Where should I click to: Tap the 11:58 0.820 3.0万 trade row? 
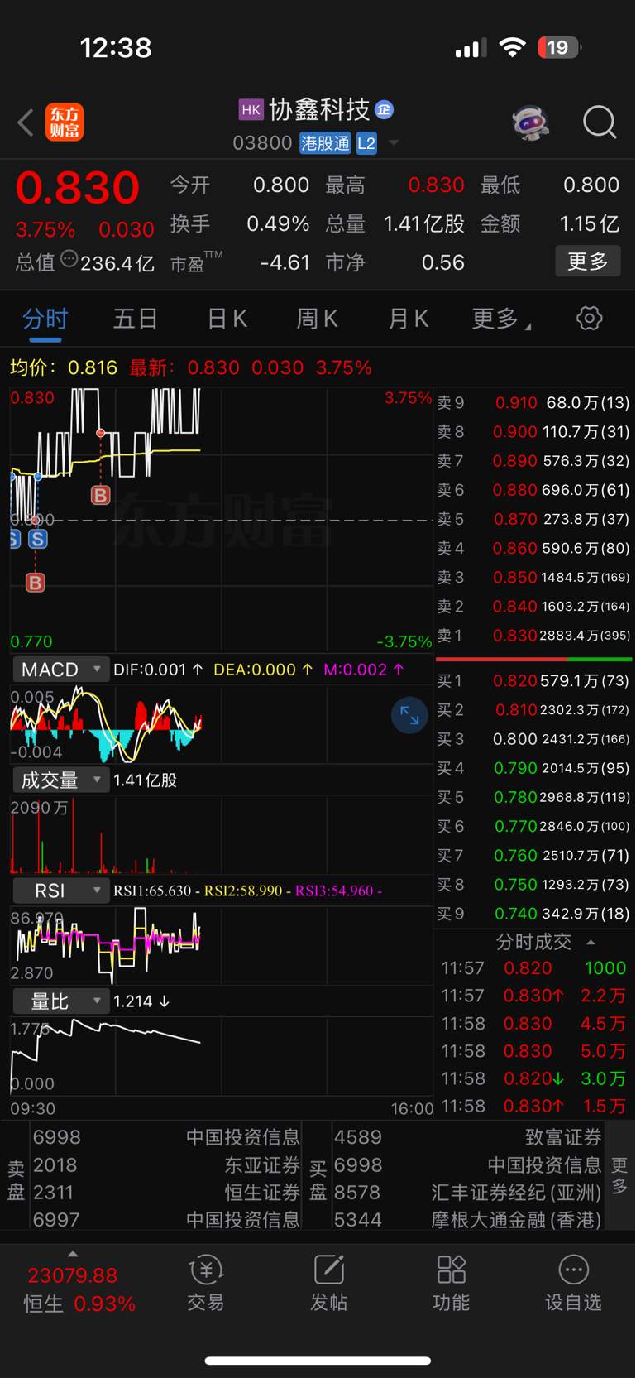pyautogui.click(x=533, y=1078)
